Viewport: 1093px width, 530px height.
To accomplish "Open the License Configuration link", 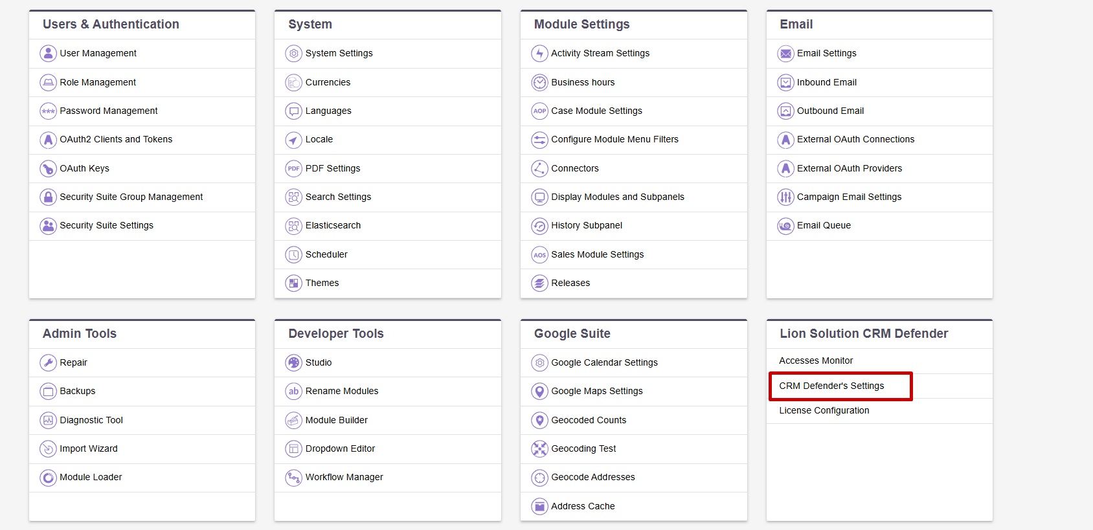I will [824, 410].
